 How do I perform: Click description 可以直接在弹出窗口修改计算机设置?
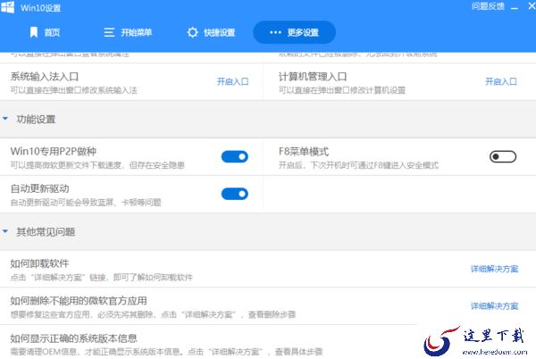click(342, 90)
